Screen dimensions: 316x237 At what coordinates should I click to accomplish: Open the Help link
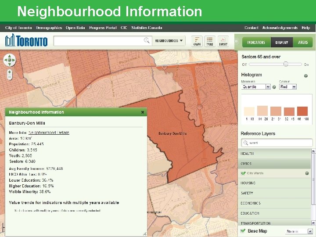[306, 28]
